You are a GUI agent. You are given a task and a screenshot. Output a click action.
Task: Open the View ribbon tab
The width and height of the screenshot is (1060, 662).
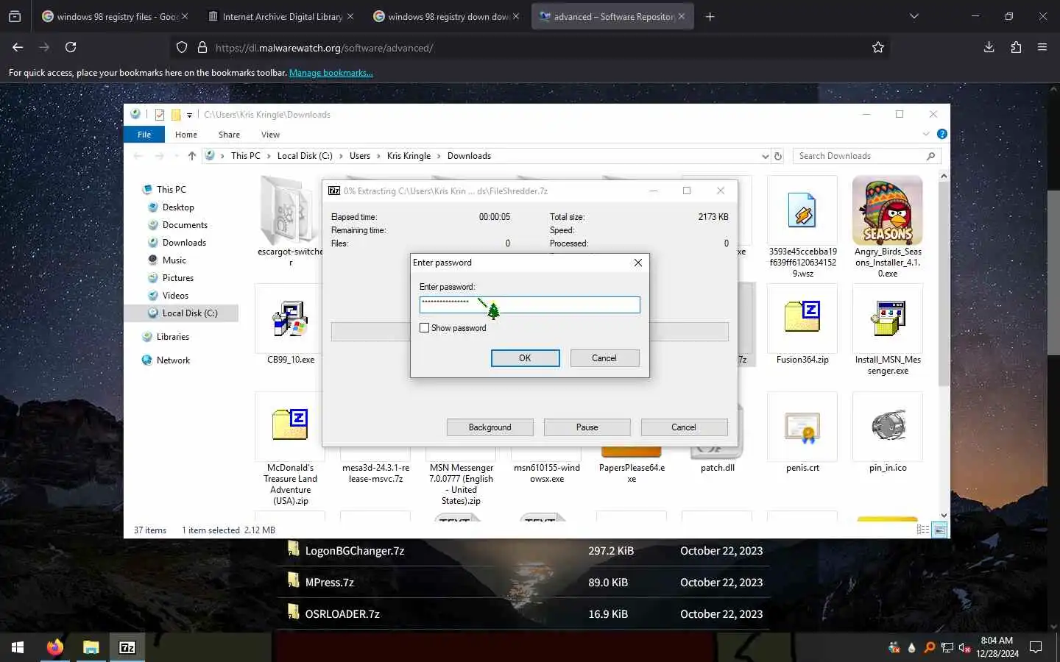coord(270,135)
